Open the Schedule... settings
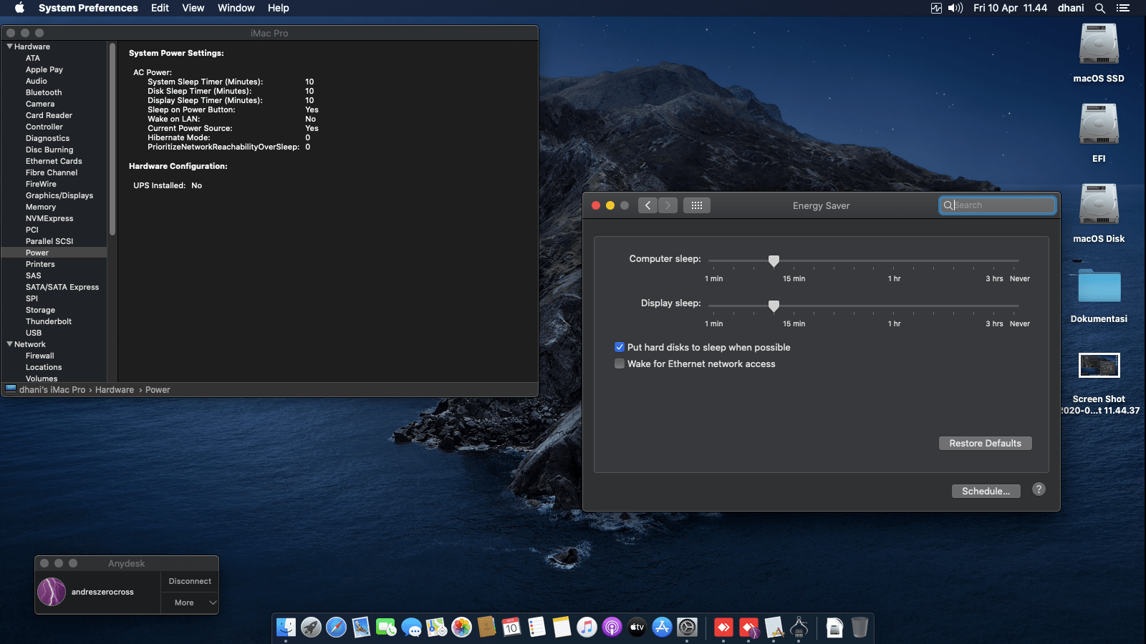The height and width of the screenshot is (644, 1146). click(986, 492)
